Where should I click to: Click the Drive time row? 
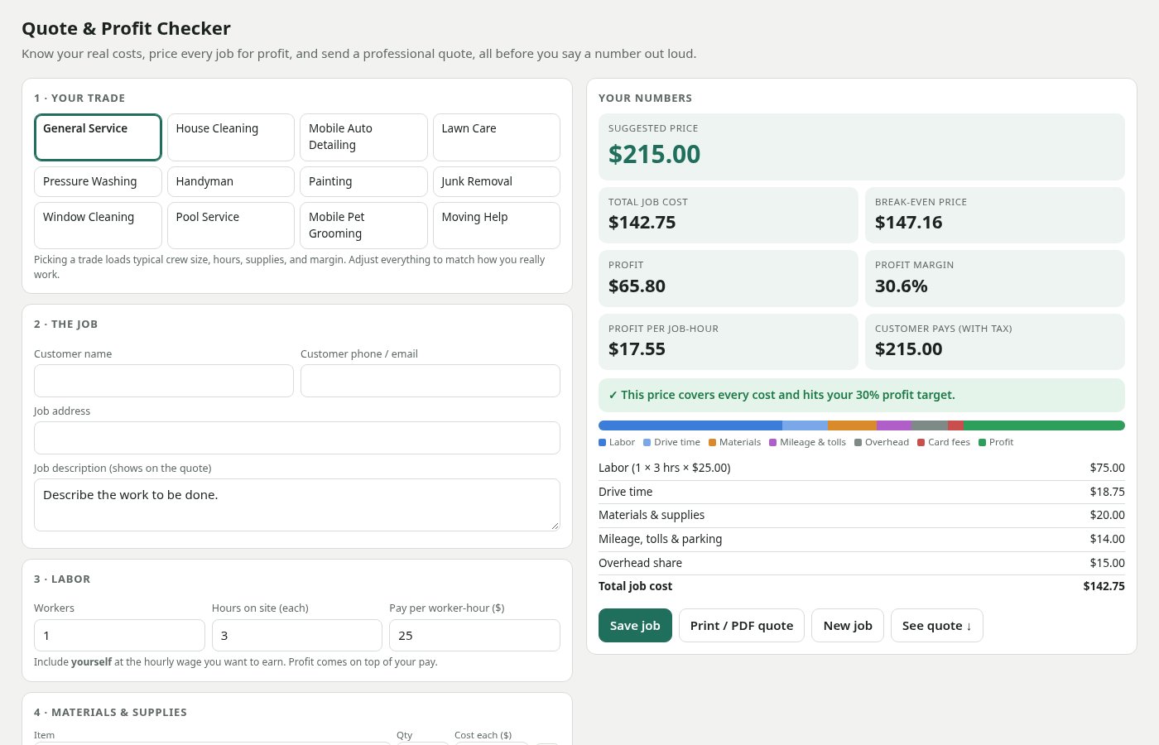(862, 492)
